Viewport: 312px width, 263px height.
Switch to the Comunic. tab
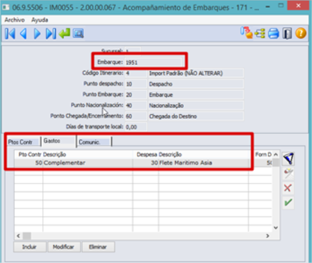94,142
